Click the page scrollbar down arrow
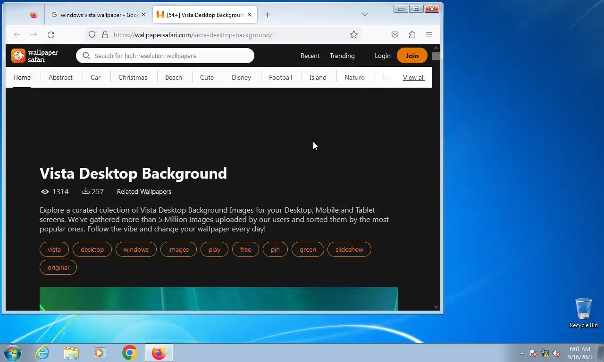604x362 pixels. point(436,307)
